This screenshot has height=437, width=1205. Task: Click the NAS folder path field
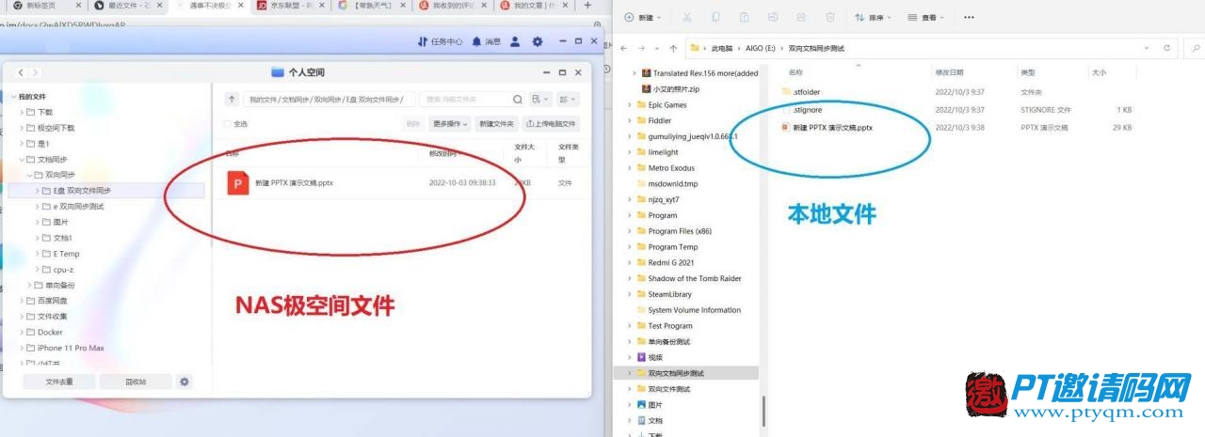(x=329, y=99)
